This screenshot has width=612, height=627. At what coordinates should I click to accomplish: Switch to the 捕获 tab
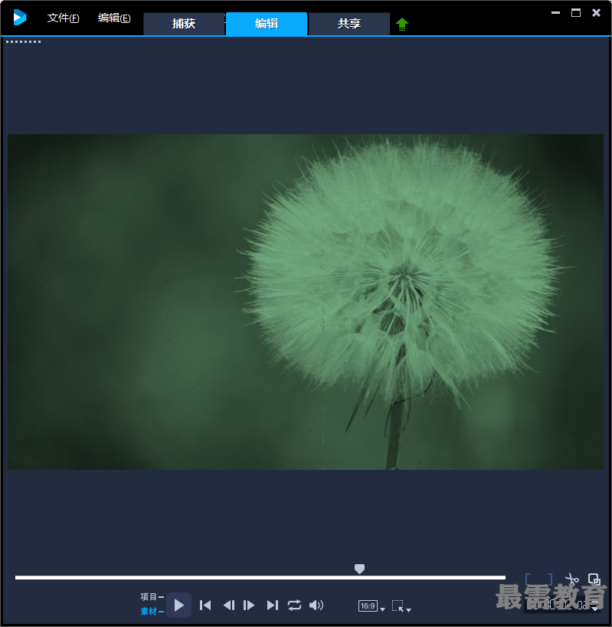[184, 24]
